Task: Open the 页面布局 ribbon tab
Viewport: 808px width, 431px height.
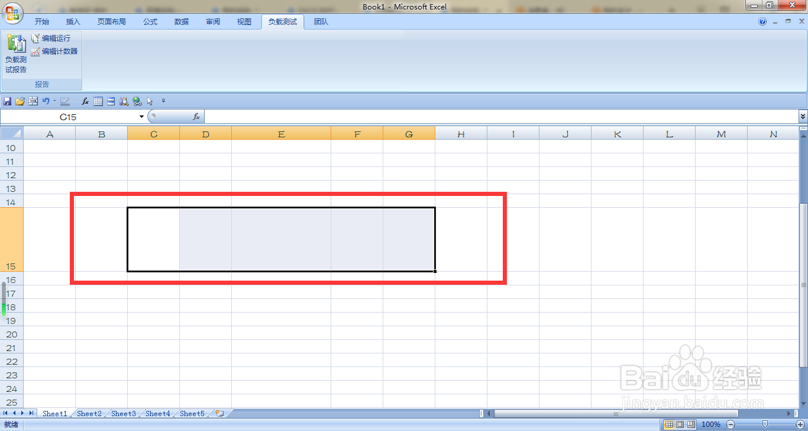Action: tap(112, 22)
